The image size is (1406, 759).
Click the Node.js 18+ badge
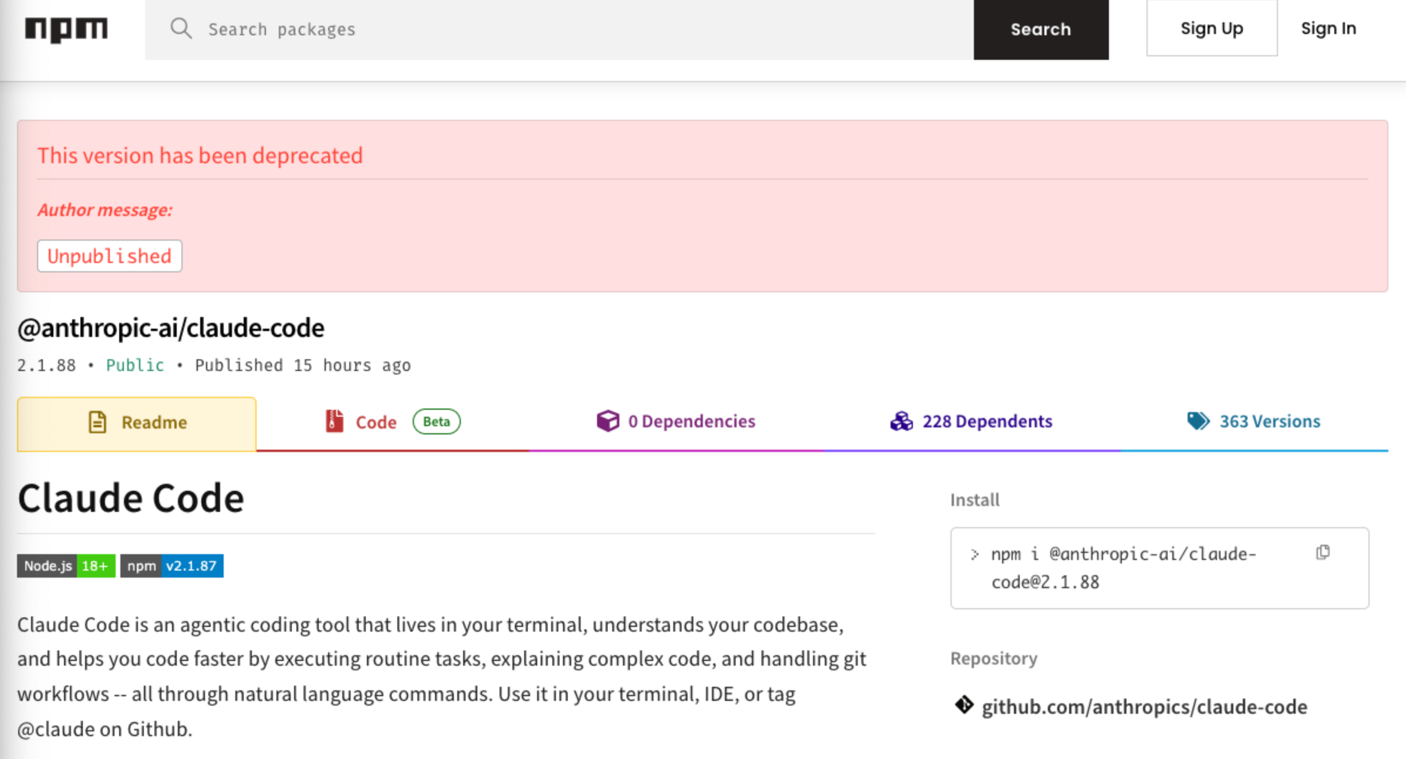(66, 566)
